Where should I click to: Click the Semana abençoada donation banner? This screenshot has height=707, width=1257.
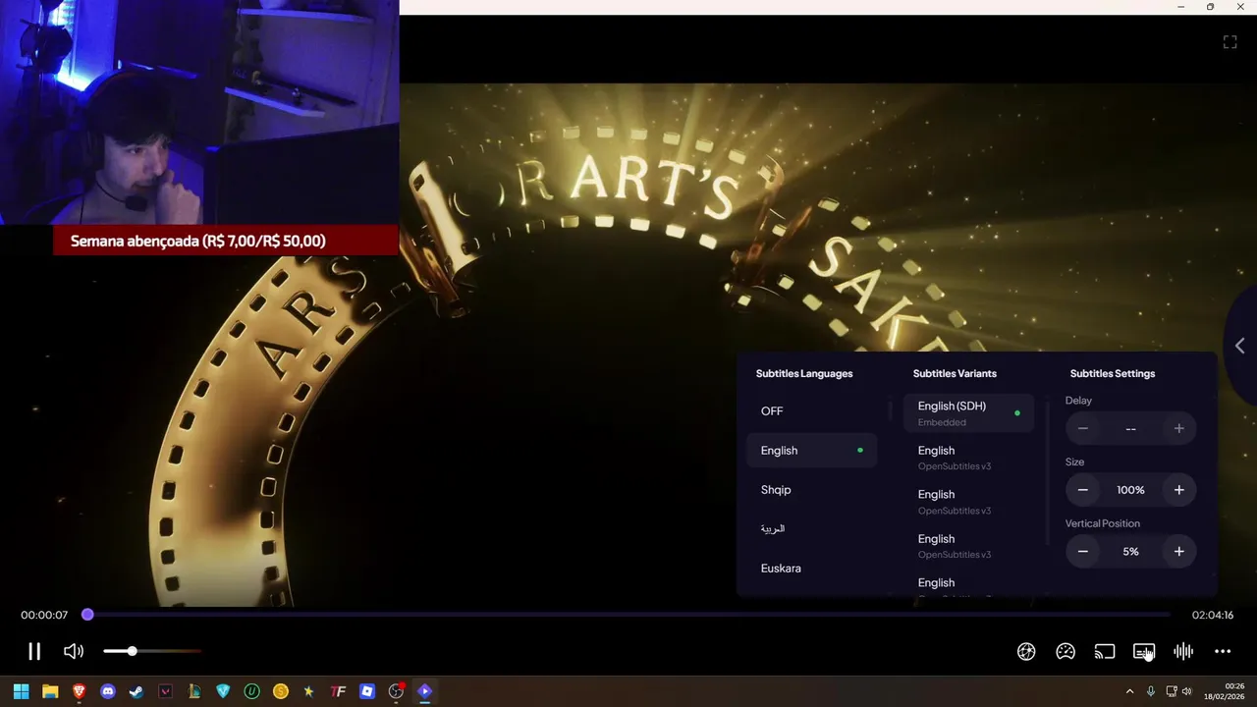(226, 241)
